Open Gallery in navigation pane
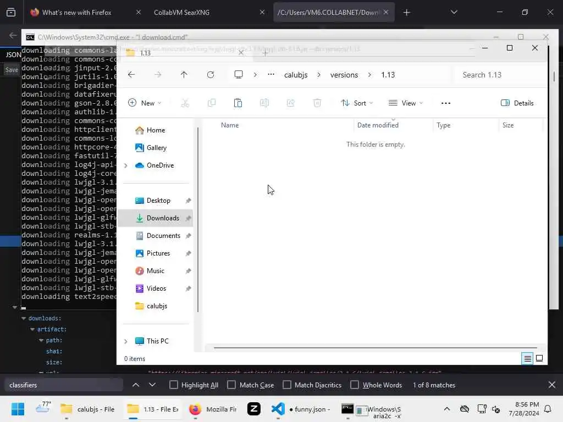The width and height of the screenshot is (563, 422). [x=156, y=148]
